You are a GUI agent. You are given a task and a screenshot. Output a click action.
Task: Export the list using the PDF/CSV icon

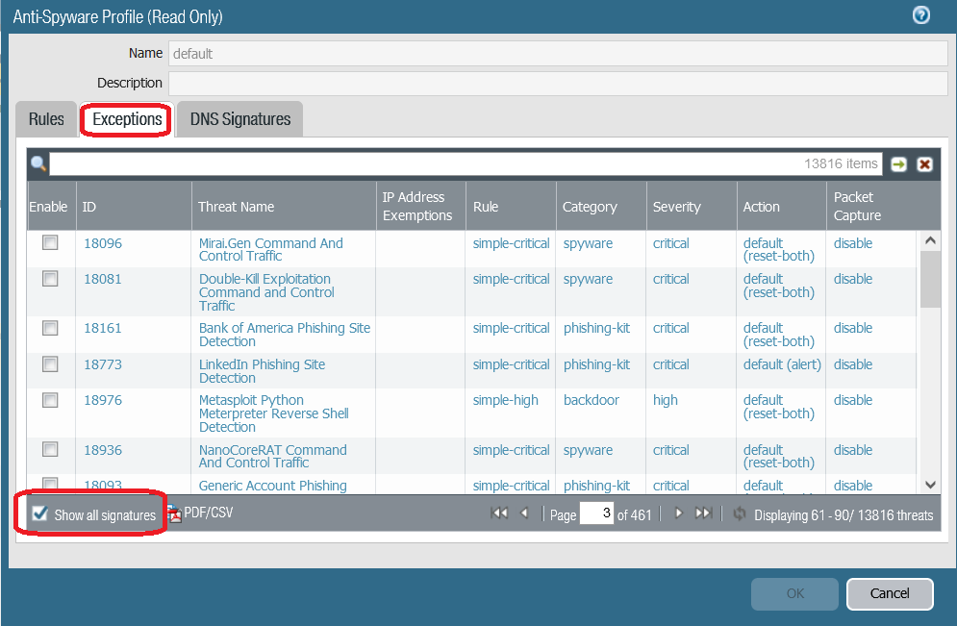click(201, 513)
